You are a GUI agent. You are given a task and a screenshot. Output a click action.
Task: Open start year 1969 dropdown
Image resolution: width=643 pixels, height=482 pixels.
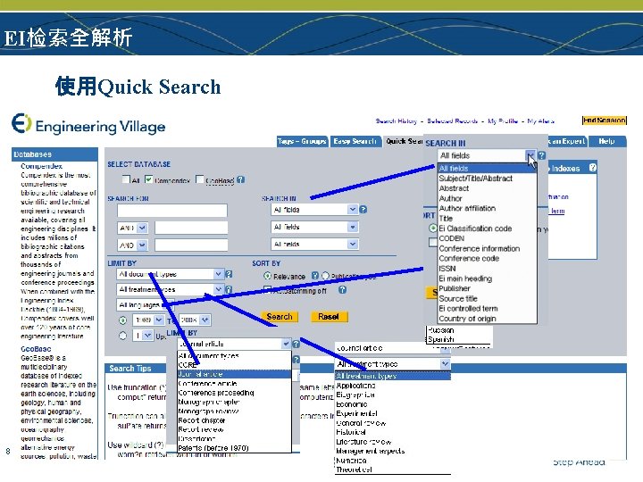[x=148, y=320]
